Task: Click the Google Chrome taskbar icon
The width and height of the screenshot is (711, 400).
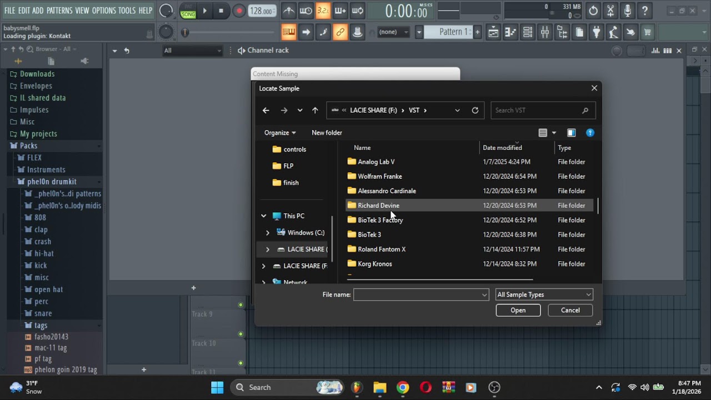Action: [403, 387]
